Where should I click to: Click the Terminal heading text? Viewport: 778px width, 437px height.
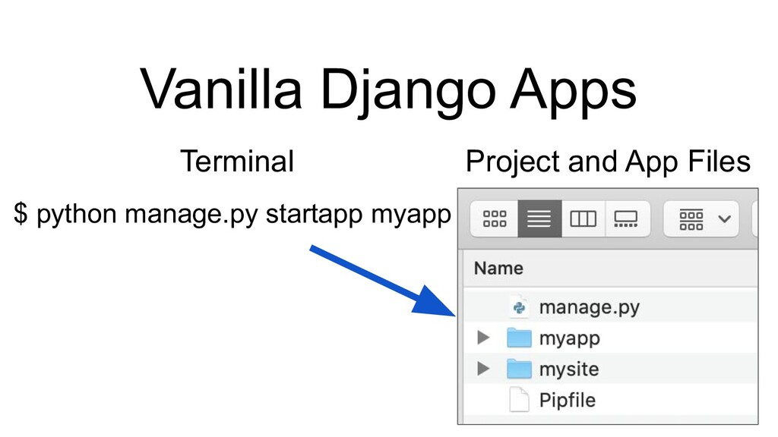click(237, 162)
